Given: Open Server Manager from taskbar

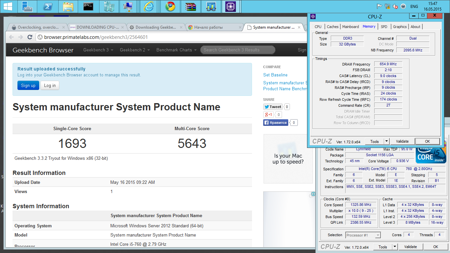Looking at the screenshot, I should [x=27, y=6].
